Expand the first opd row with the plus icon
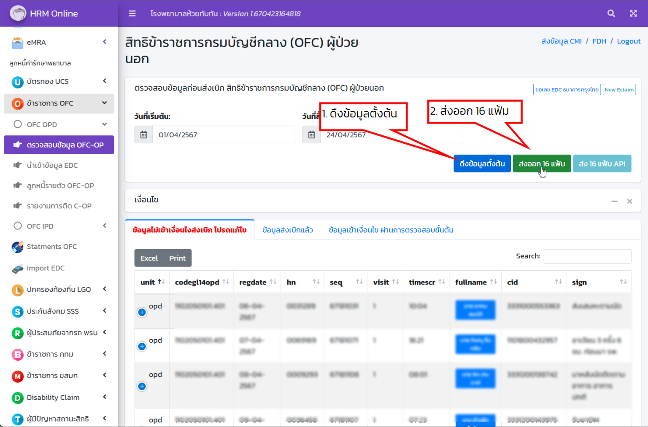Viewport: 648px width, 427px height. click(x=142, y=312)
